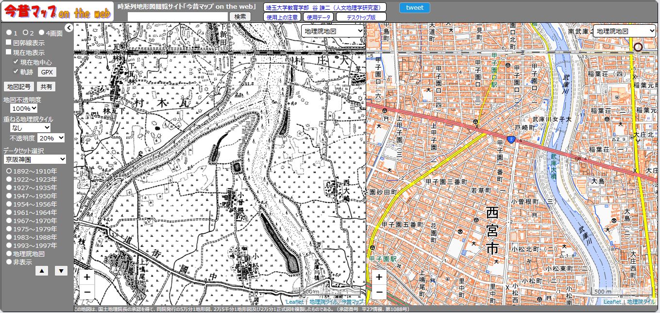Click the down triangle button in sidebar

pyautogui.click(x=61, y=271)
